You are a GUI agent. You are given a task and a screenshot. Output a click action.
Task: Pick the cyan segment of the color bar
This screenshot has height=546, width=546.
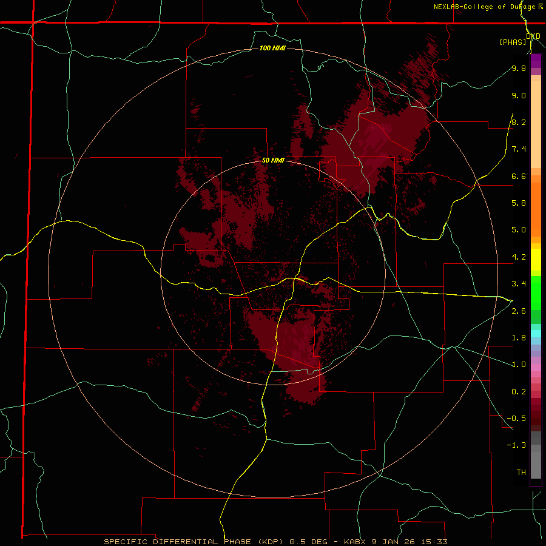pos(536,334)
